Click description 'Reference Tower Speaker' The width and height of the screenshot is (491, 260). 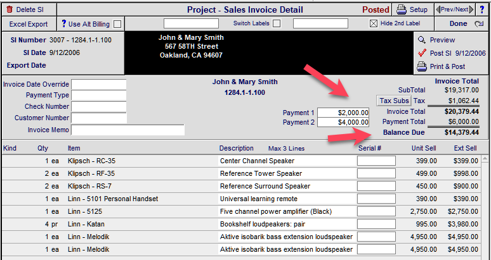[261, 173]
